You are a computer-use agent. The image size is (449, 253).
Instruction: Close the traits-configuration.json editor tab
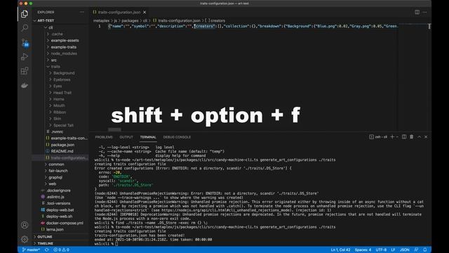(x=145, y=12)
